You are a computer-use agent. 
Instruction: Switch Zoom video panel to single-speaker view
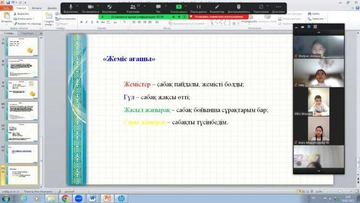[x=302, y=27]
